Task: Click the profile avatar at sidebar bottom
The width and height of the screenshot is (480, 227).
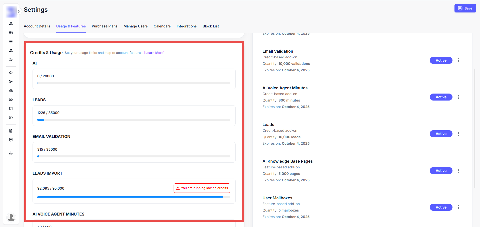Action: [11, 217]
